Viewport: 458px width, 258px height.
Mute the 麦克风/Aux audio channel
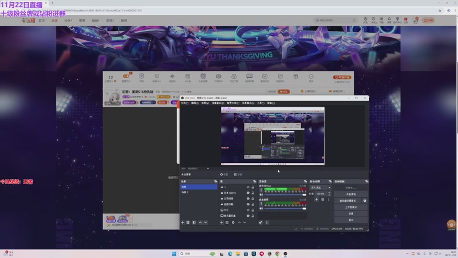click(261, 194)
